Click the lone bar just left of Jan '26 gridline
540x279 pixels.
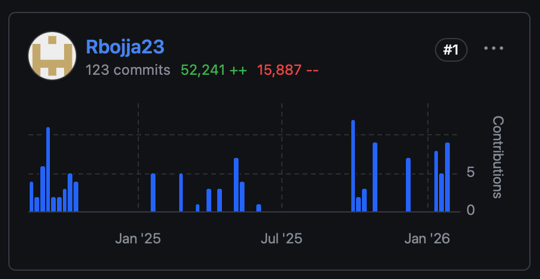tap(408, 185)
